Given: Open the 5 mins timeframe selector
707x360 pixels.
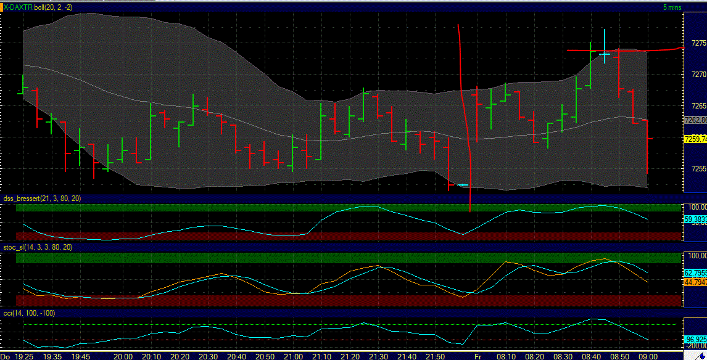Looking at the screenshot, I should (x=672, y=7).
